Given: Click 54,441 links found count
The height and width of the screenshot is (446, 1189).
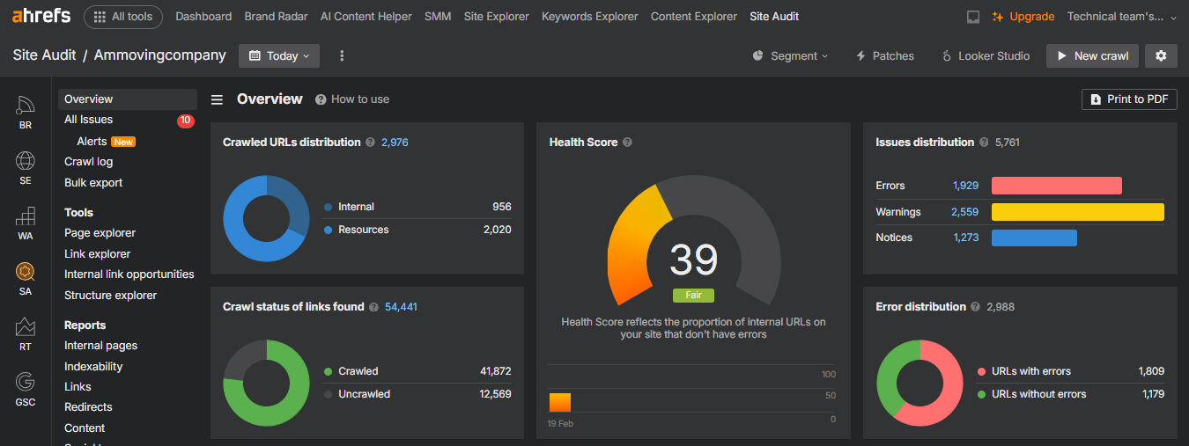Looking at the screenshot, I should [x=401, y=307].
